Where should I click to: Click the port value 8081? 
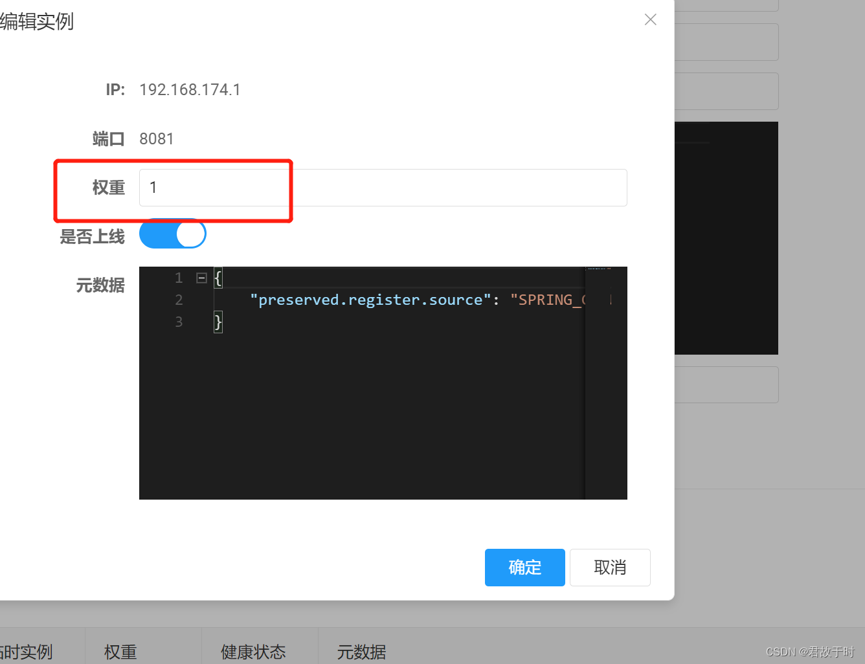[157, 139]
